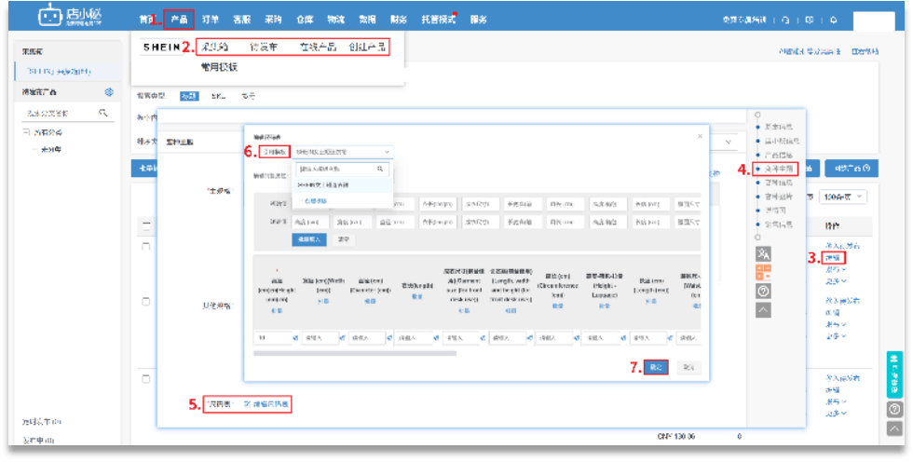Tick the first product row checkbox
Image resolution: width=913 pixels, height=462 pixels.
tap(145, 246)
